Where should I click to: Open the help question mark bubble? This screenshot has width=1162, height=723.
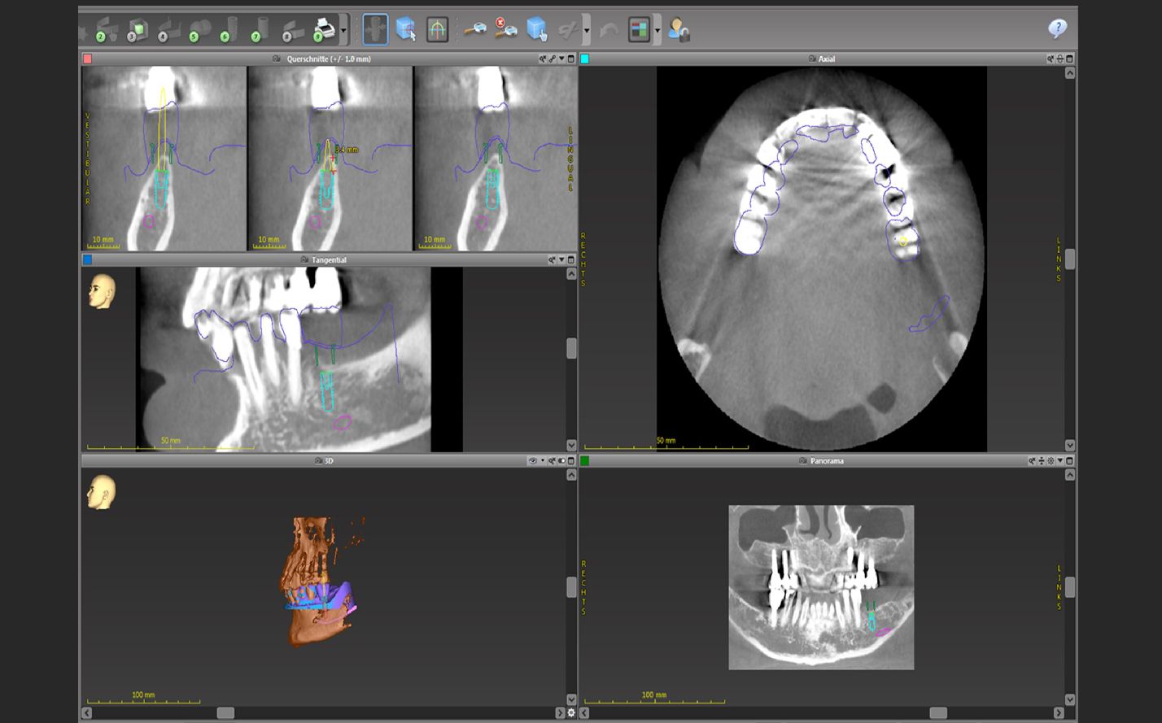click(x=1057, y=29)
